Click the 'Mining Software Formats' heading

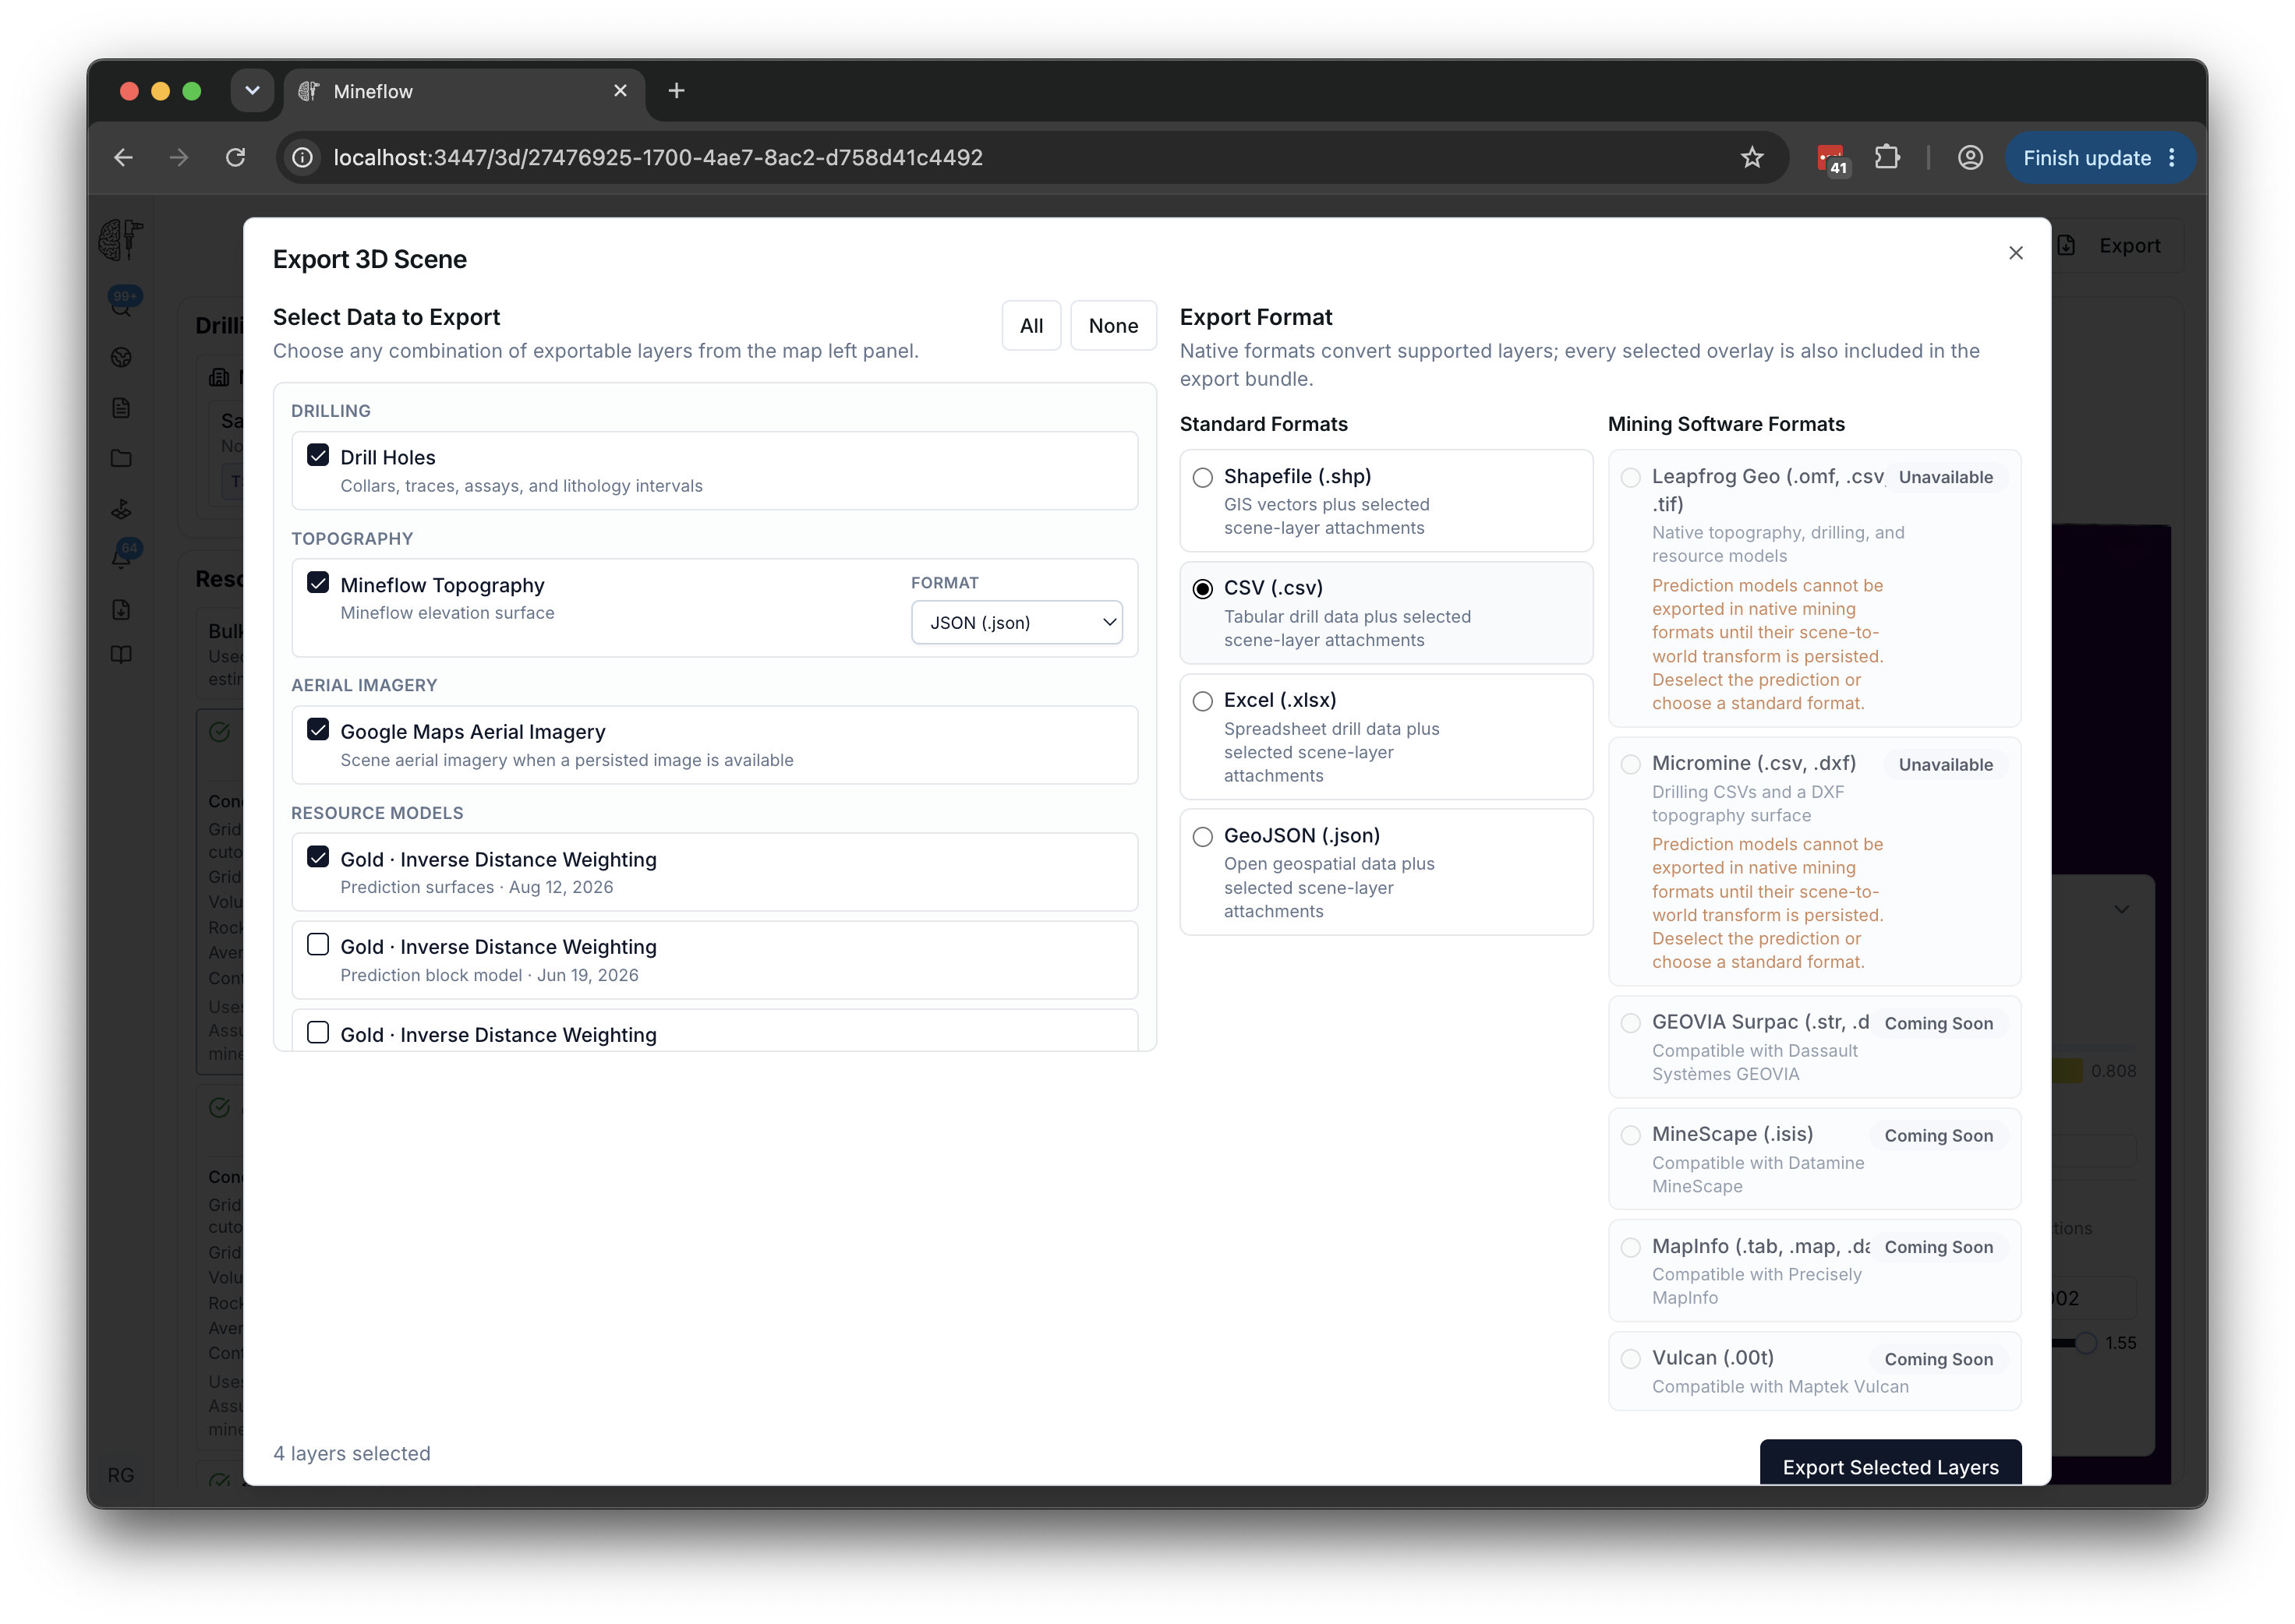[1727, 424]
